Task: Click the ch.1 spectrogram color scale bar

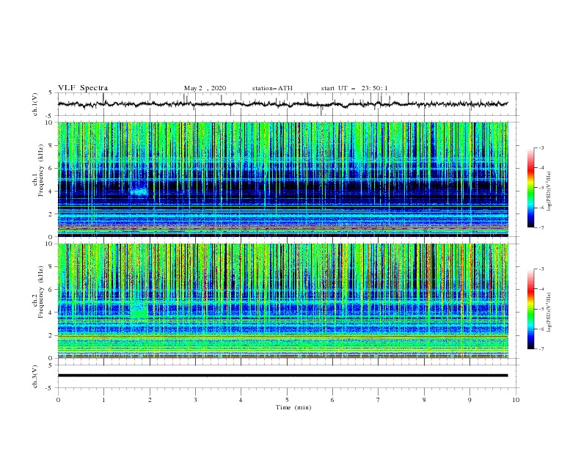Action: [530, 188]
